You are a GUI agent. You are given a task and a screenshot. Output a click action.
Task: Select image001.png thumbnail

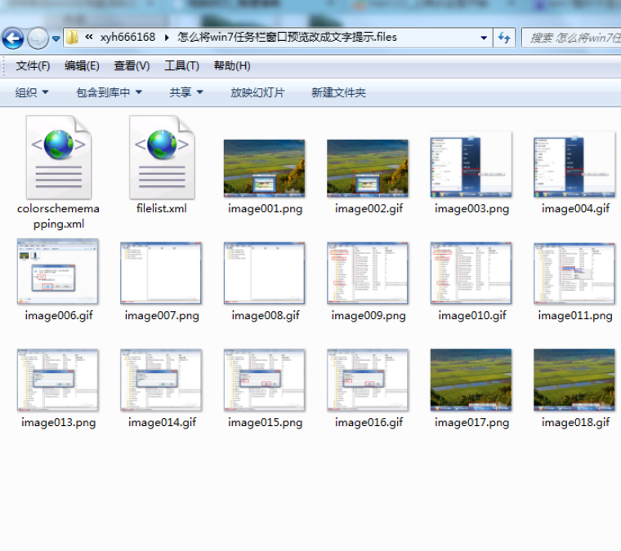265,168
